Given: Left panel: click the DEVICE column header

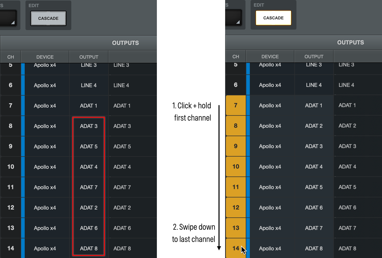Looking at the screenshot, I should [x=45, y=57].
